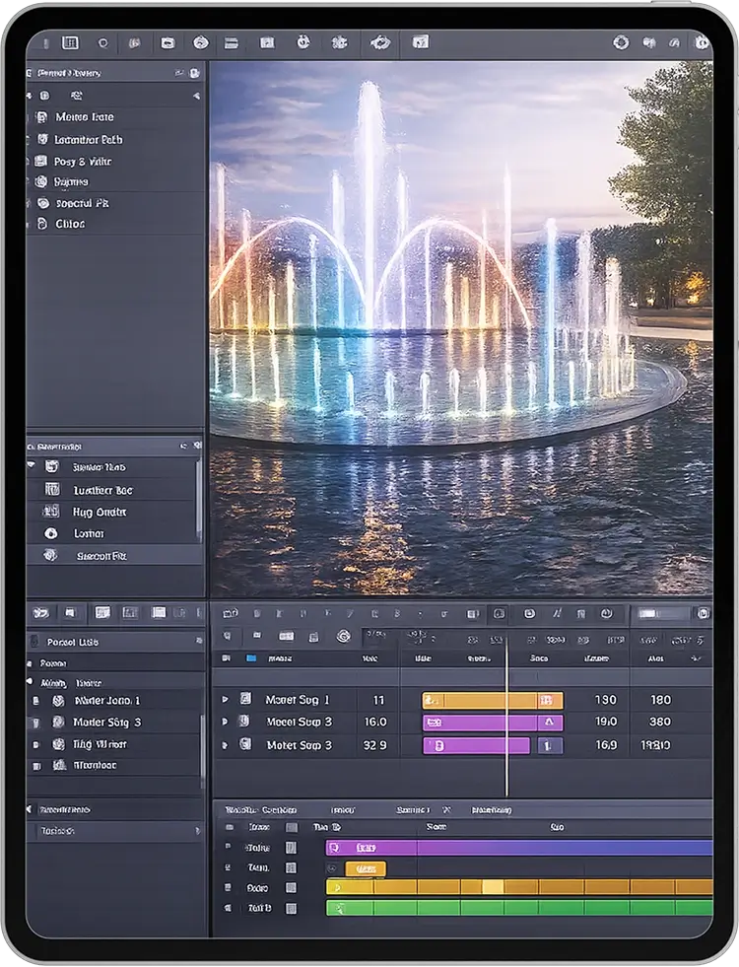Collapse the 'Susner Nats' group triangle

click(31, 465)
